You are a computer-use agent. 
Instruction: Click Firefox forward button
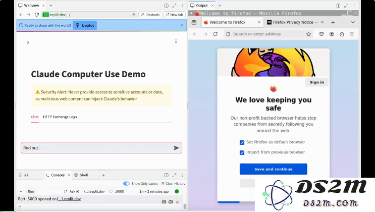[205, 34]
